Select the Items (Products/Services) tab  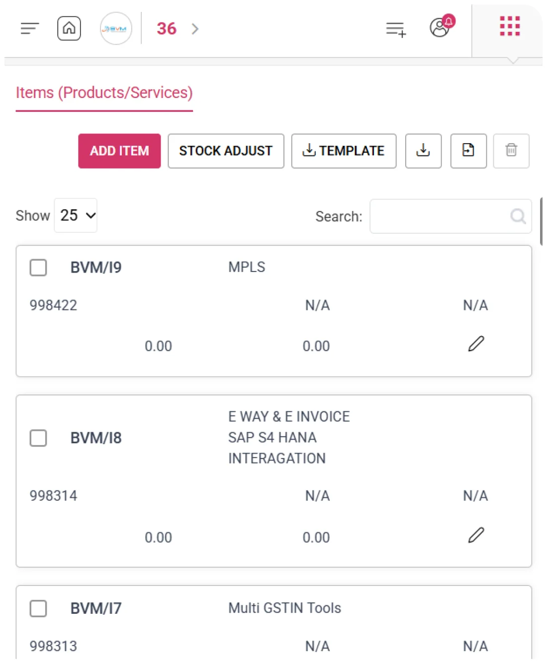104,93
